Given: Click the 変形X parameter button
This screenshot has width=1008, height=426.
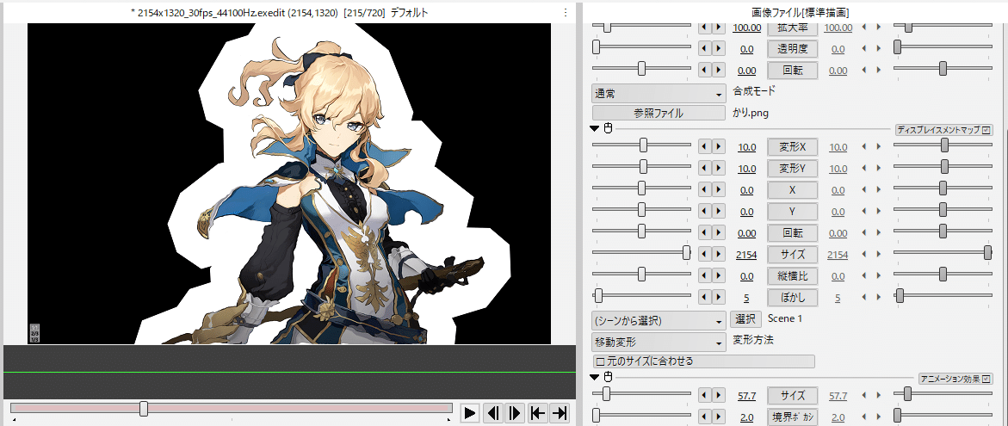Looking at the screenshot, I should pos(793,147).
